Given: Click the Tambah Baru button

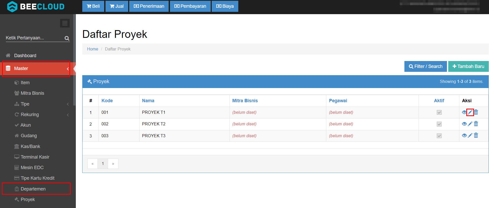Looking at the screenshot, I should 468,66.
